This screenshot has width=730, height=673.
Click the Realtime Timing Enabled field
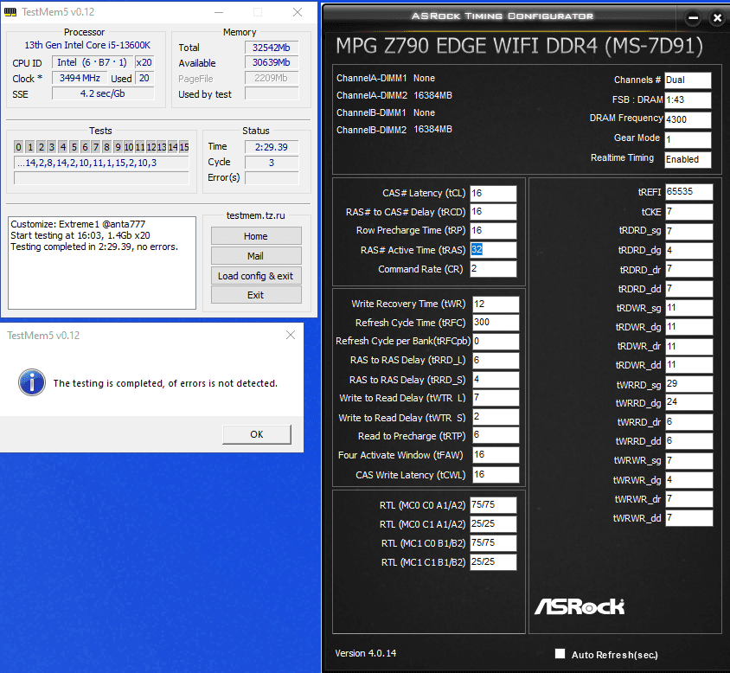(688, 159)
